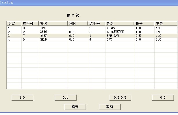
Task: Click the first 选手号 column header
Action: click(30, 24)
